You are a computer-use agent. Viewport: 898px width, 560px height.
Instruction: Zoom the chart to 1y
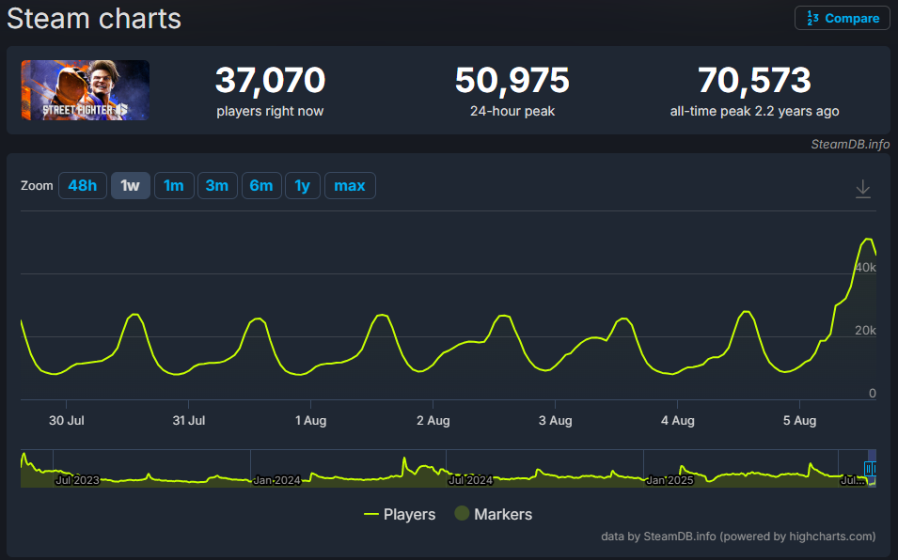[x=303, y=185]
